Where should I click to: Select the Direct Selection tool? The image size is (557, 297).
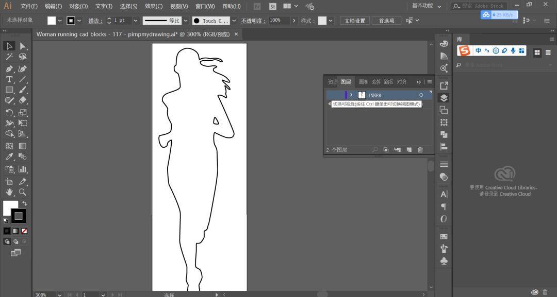(23, 46)
